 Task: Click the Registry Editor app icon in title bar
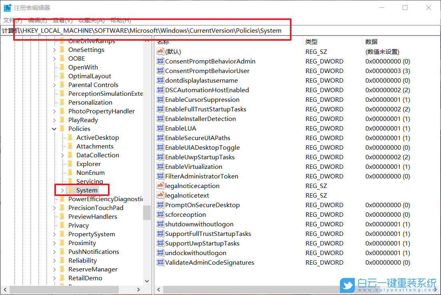pos(8,8)
